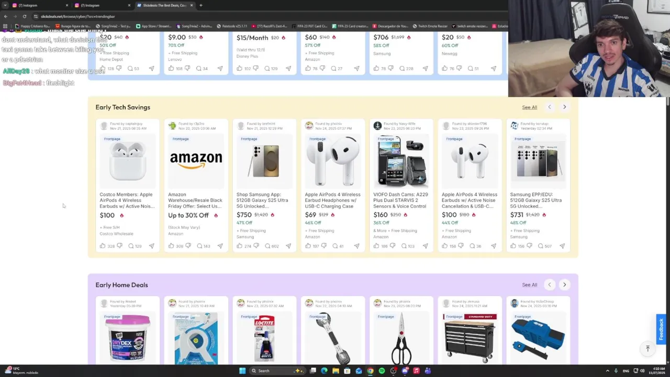The image size is (670, 377).
Task: Like the Samsung EPP/EDU Galaxy S25 deal
Action: tap(513, 246)
